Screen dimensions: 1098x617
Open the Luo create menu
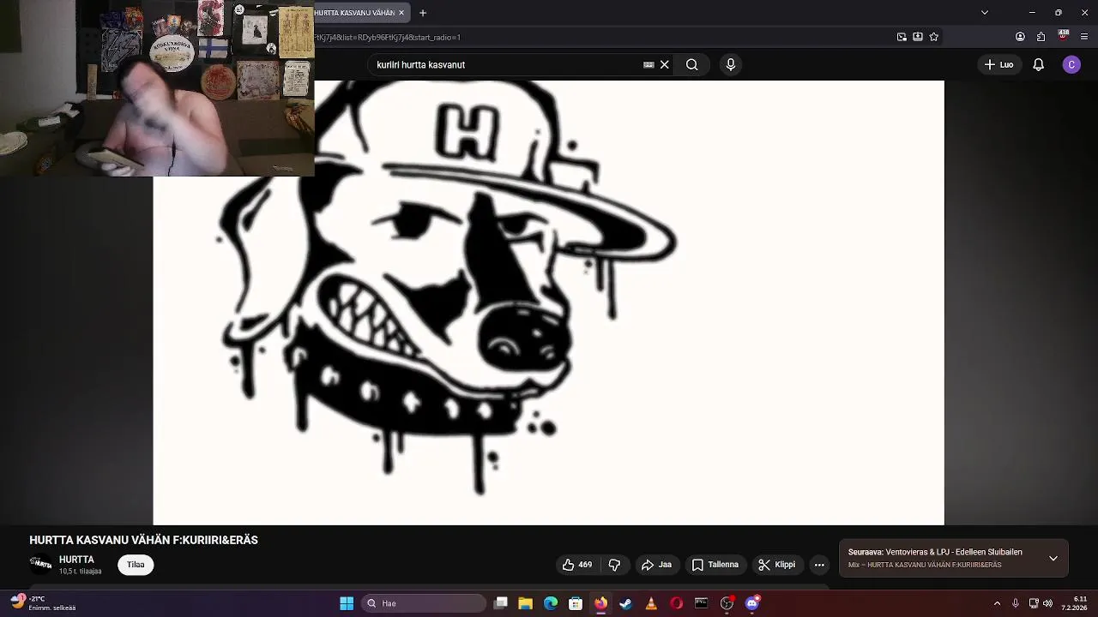point(998,64)
